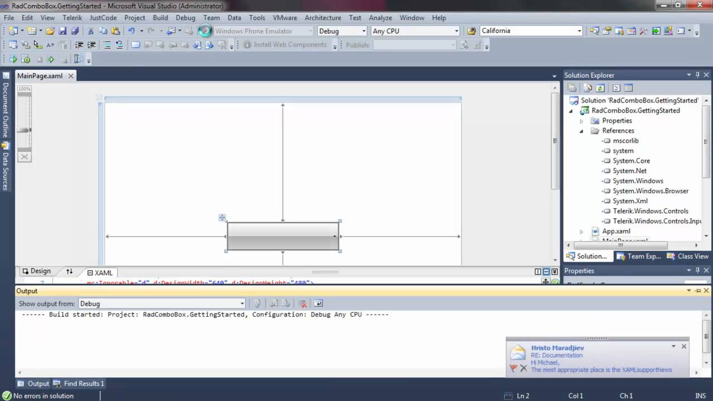Click the Undo arrow icon

131,31
